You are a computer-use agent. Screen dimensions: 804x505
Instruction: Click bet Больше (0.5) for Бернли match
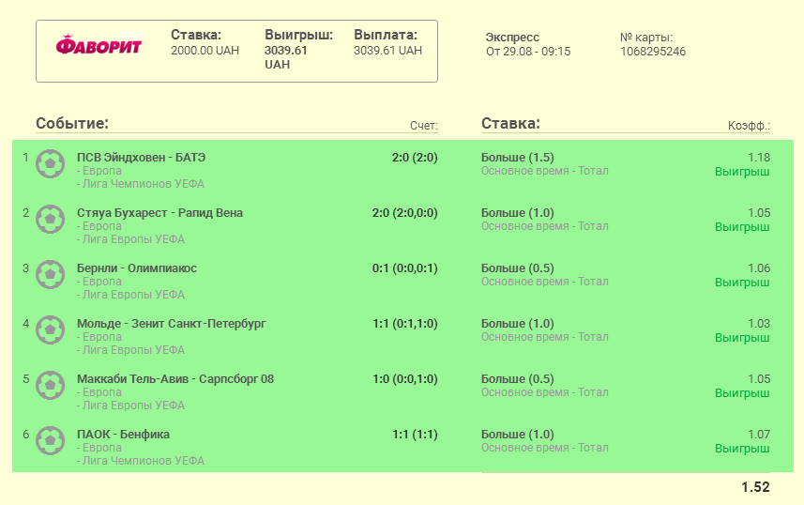pos(517,268)
